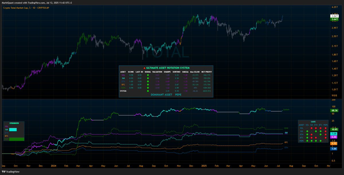Viewport: 344px width, 175px height.
Task: Click the PEPE net profit value 1084.56%
Action: click(x=207, y=88)
